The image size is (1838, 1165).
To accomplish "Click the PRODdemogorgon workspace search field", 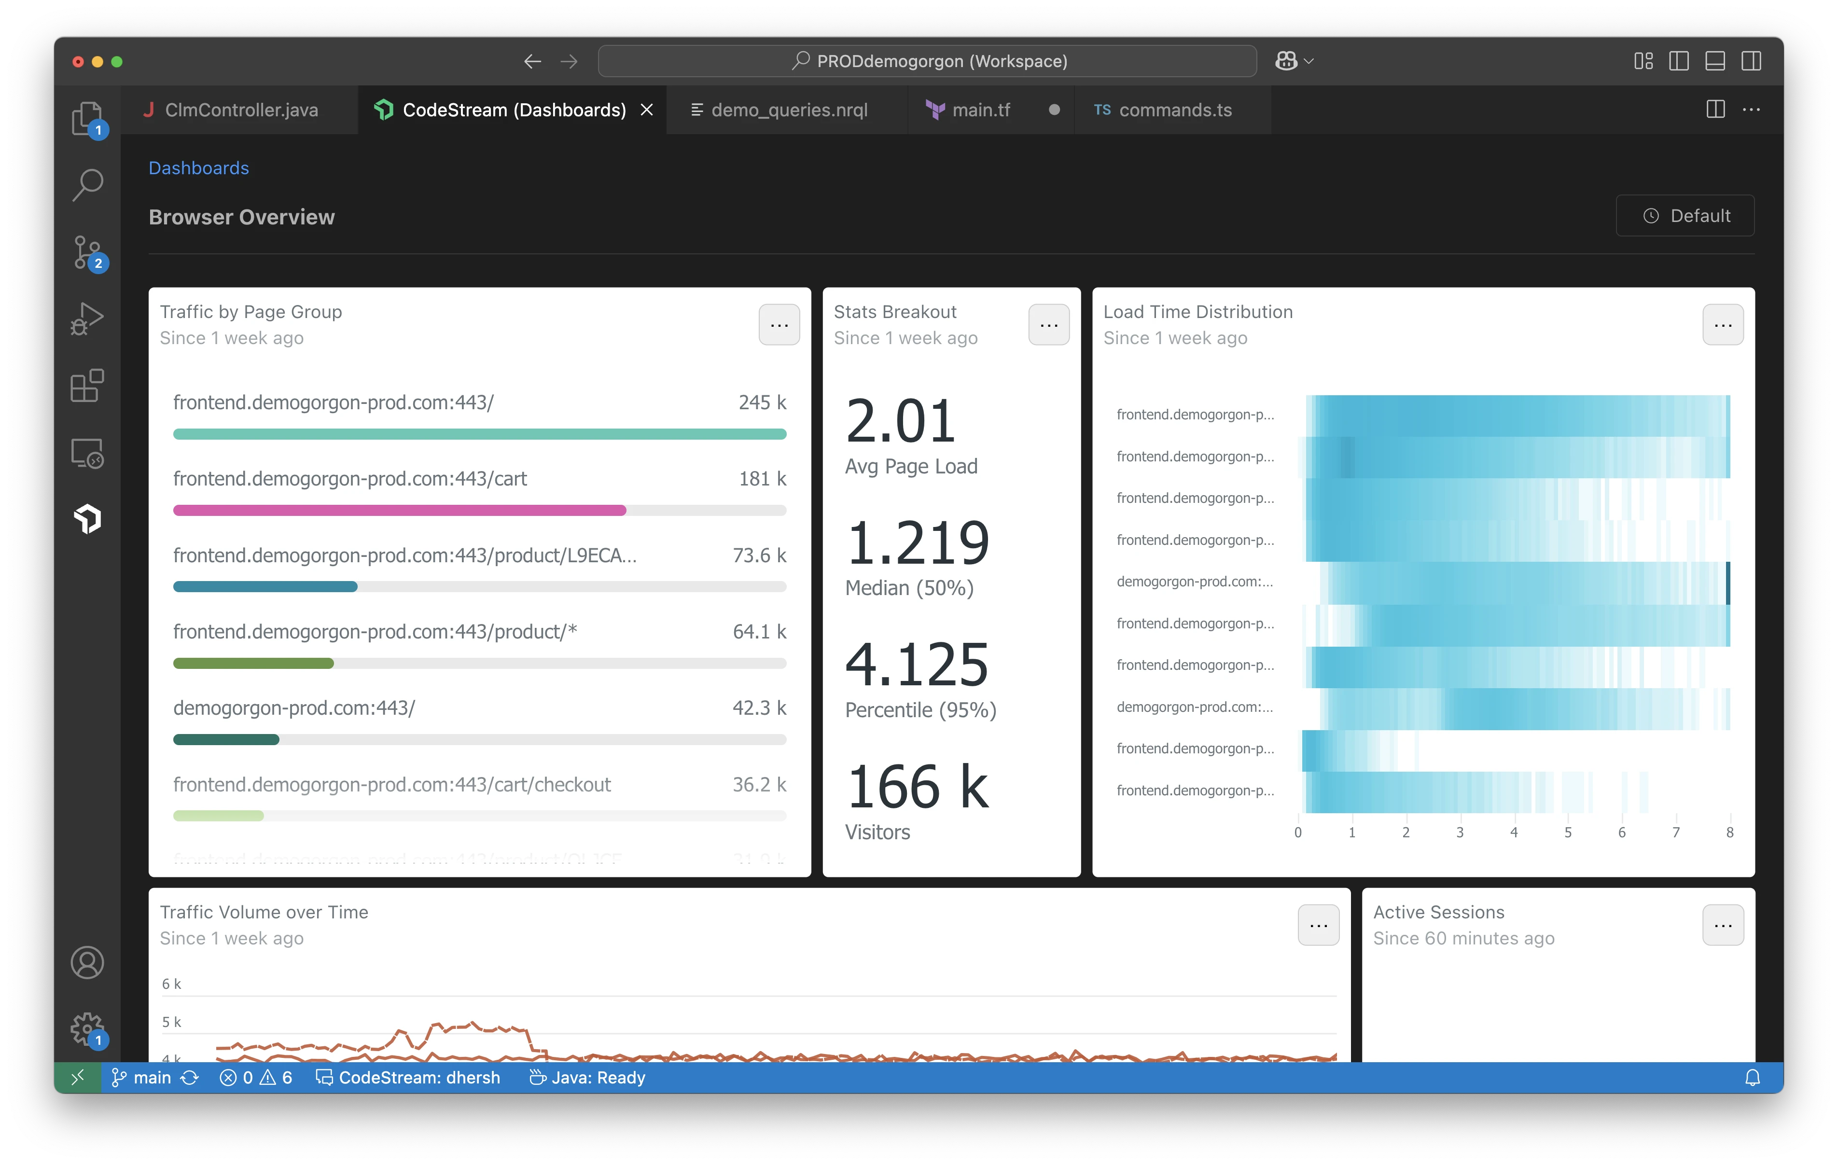I will [927, 61].
